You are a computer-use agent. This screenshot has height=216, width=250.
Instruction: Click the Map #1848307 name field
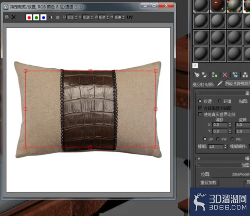click(238, 84)
